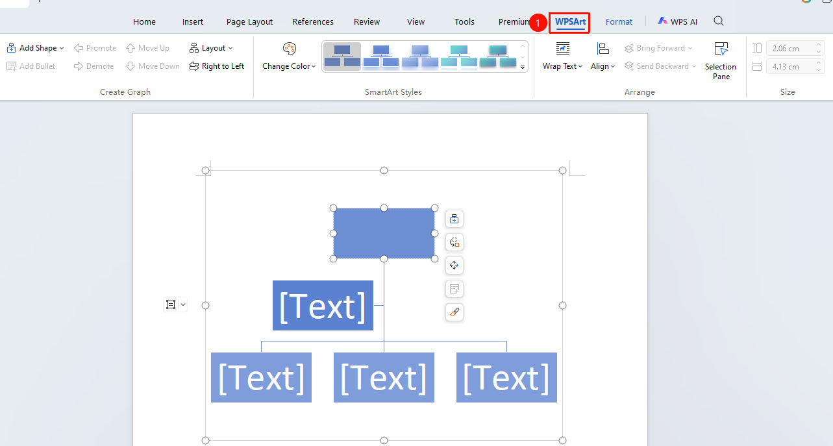Expand the SmartArt Styles gallery more arrow

click(x=523, y=67)
